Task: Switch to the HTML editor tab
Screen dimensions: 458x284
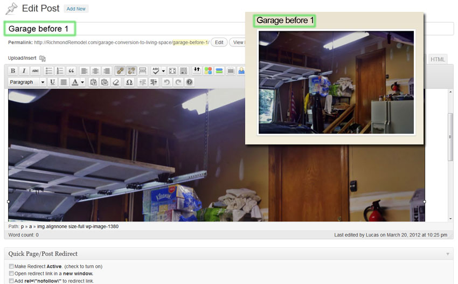Action: (x=438, y=59)
